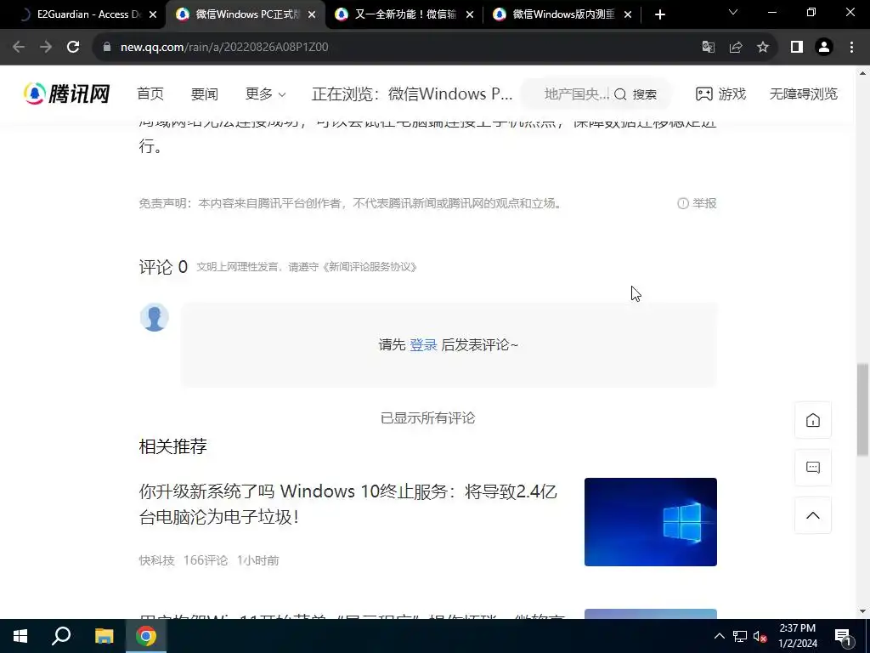Viewport: 870px width, 653px height.
Task: Enable 无障碍浏览 mode
Action: (x=803, y=94)
